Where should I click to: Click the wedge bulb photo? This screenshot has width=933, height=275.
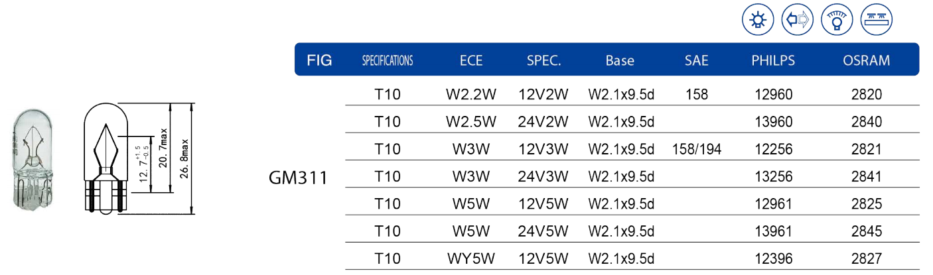click(33, 160)
